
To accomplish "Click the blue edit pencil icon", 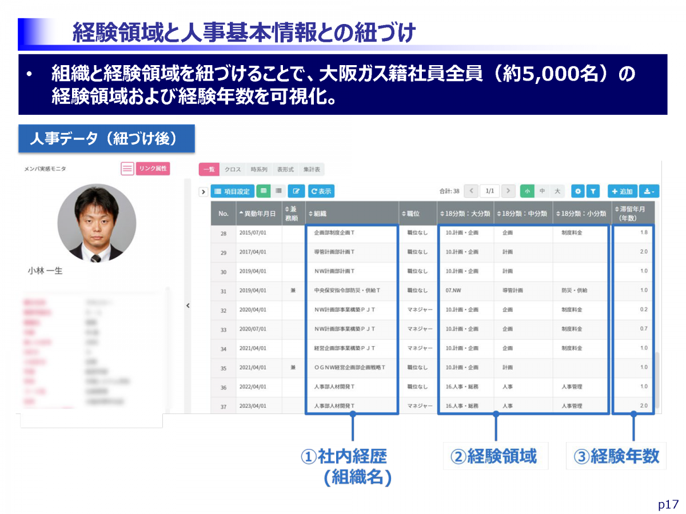I will point(296,191).
